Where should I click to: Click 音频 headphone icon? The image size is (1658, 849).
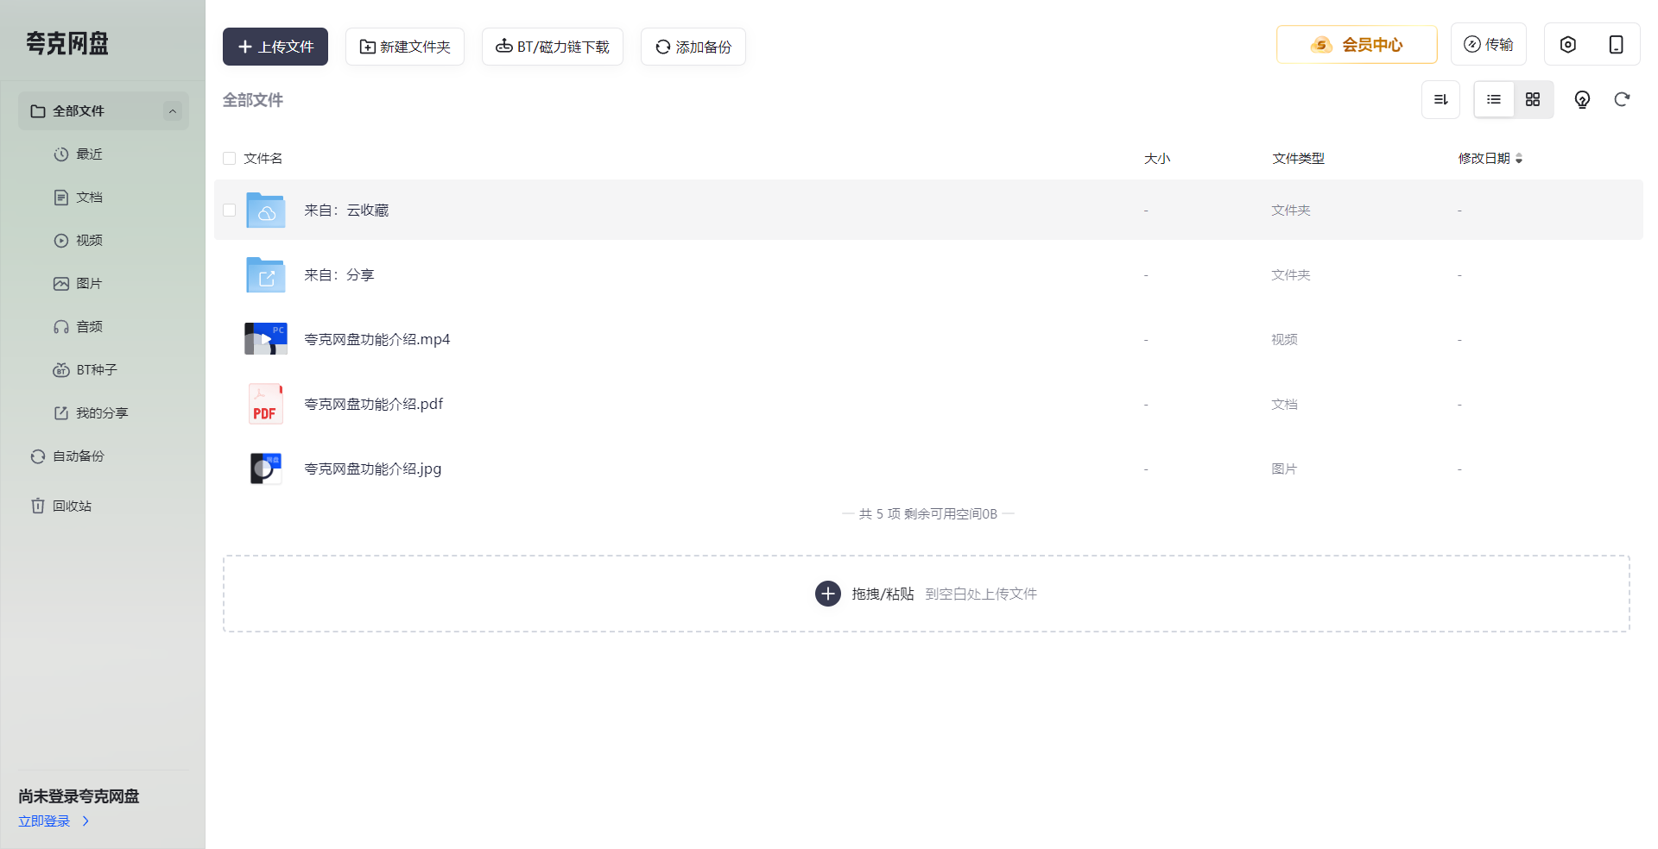[x=61, y=327]
